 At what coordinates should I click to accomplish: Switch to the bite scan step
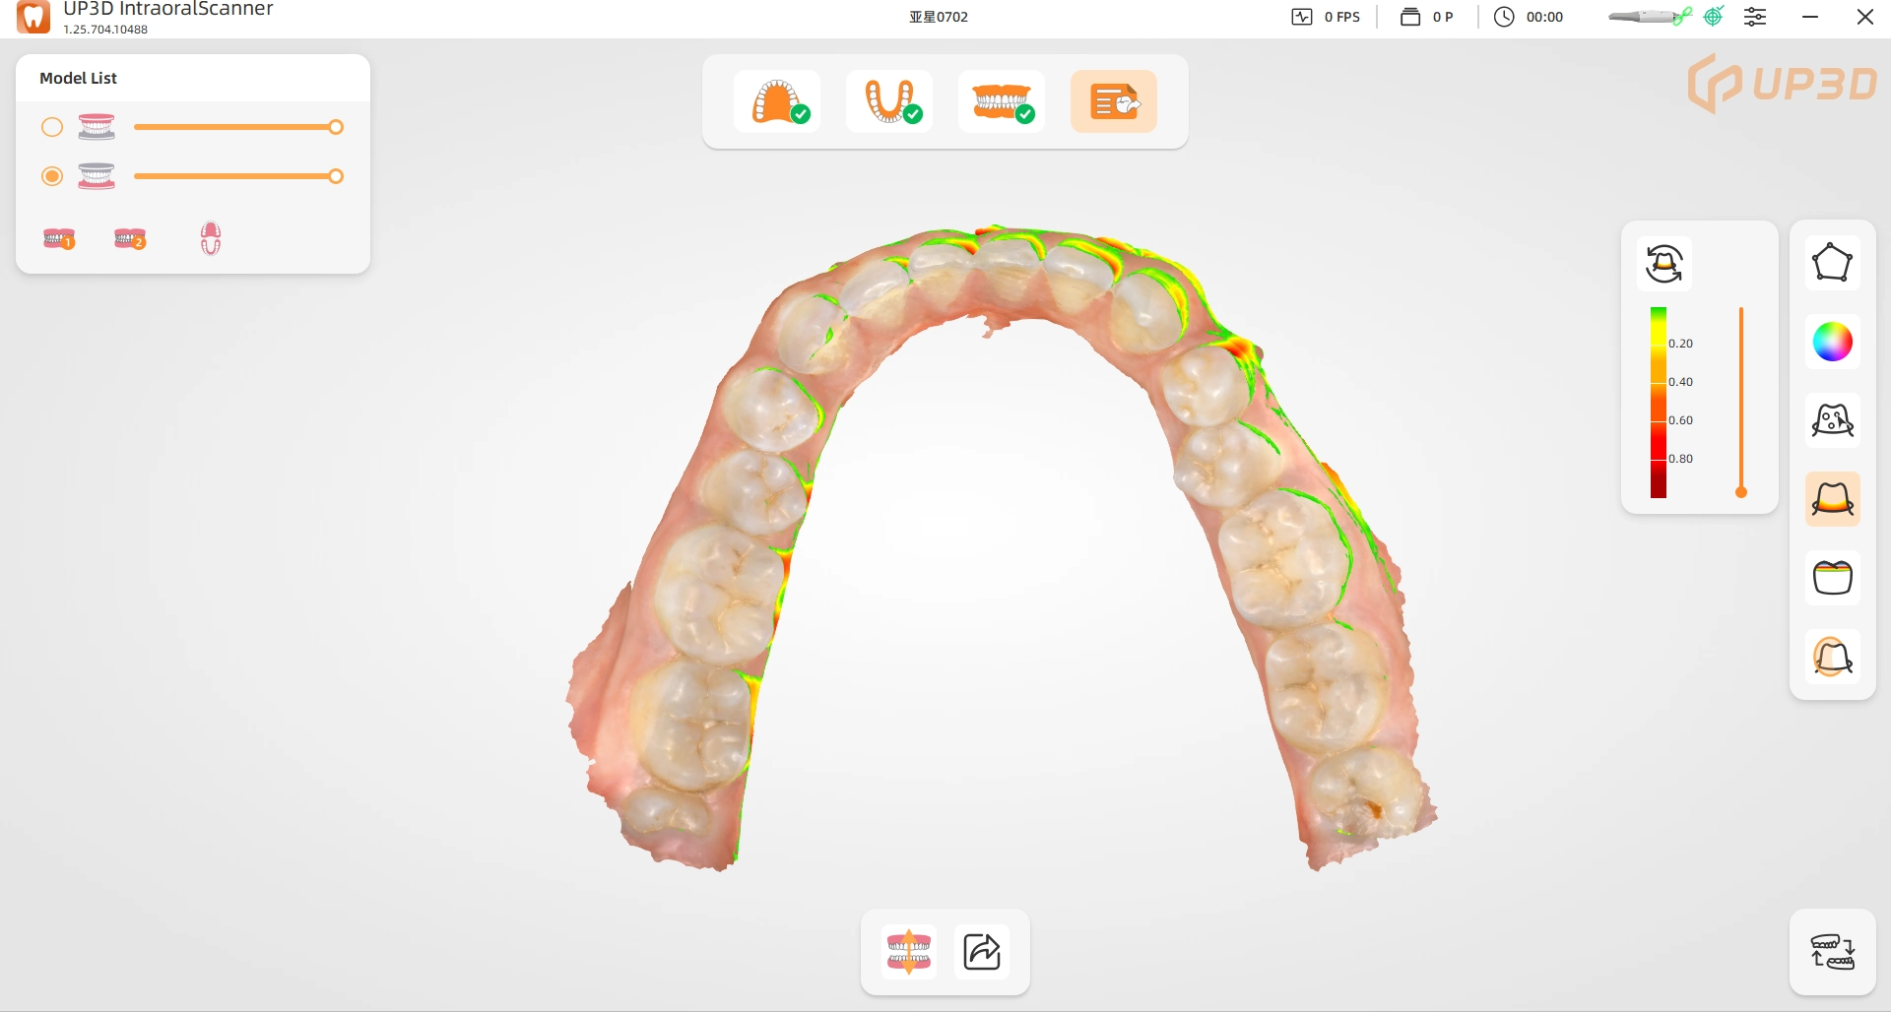tap(1002, 101)
